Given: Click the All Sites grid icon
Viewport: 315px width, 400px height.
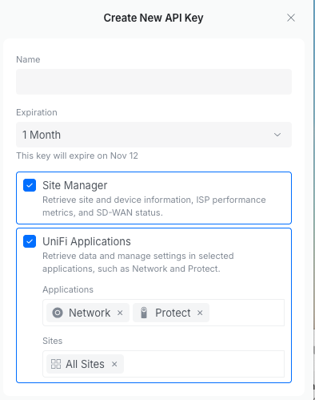Looking at the screenshot, I should (x=56, y=364).
